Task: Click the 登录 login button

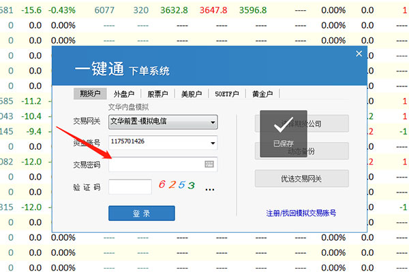Action: 142,214
